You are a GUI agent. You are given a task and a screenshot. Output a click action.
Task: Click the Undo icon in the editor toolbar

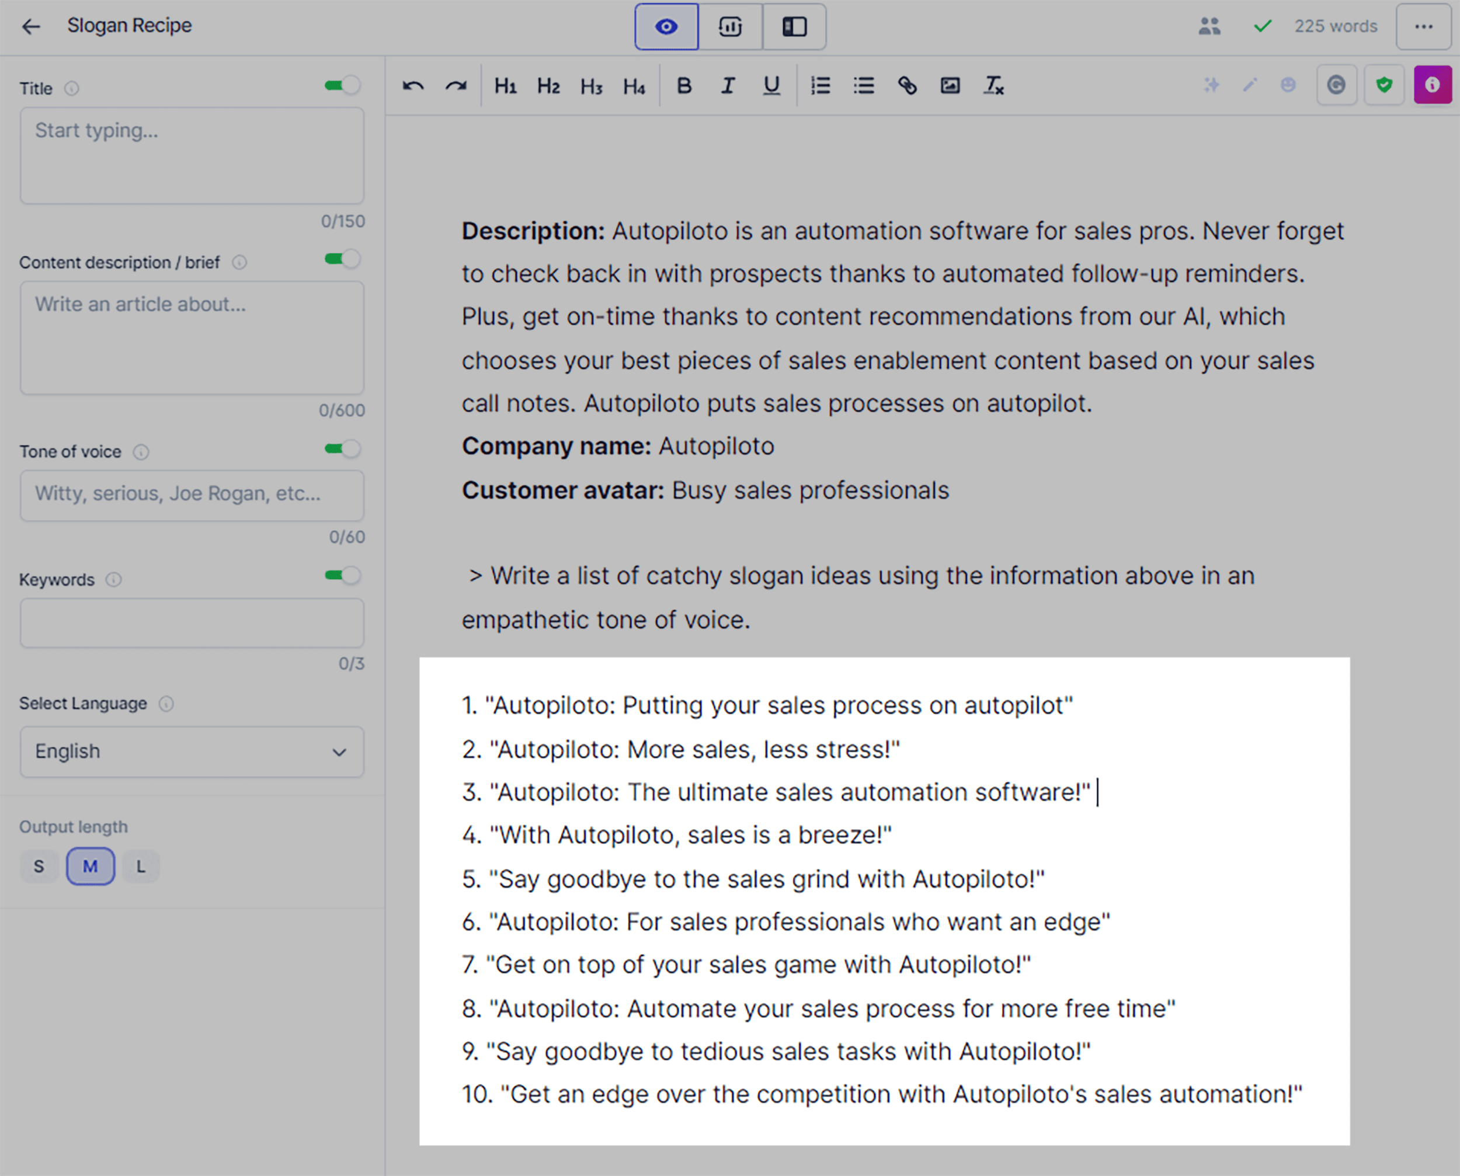point(412,85)
